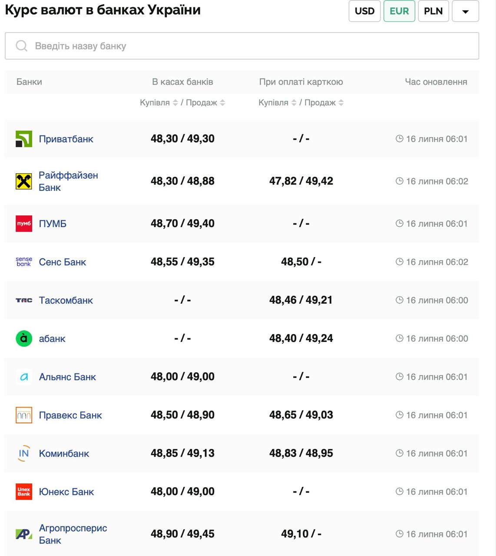
Task: Click the Агропросперис Банк AP logo
Action: coord(24,534)
